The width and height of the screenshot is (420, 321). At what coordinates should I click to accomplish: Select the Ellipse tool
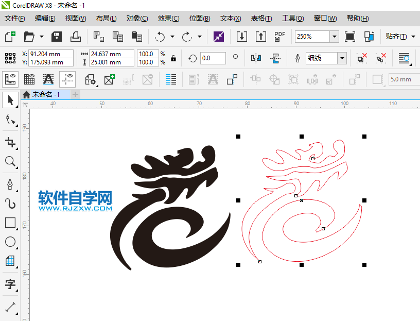10,242
